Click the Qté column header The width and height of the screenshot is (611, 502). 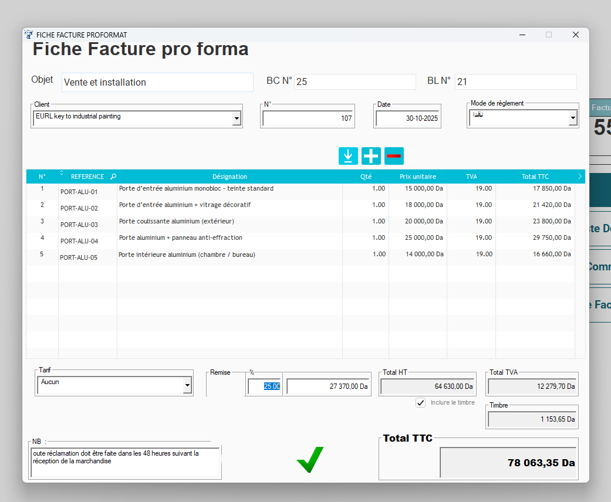(366, 176)
